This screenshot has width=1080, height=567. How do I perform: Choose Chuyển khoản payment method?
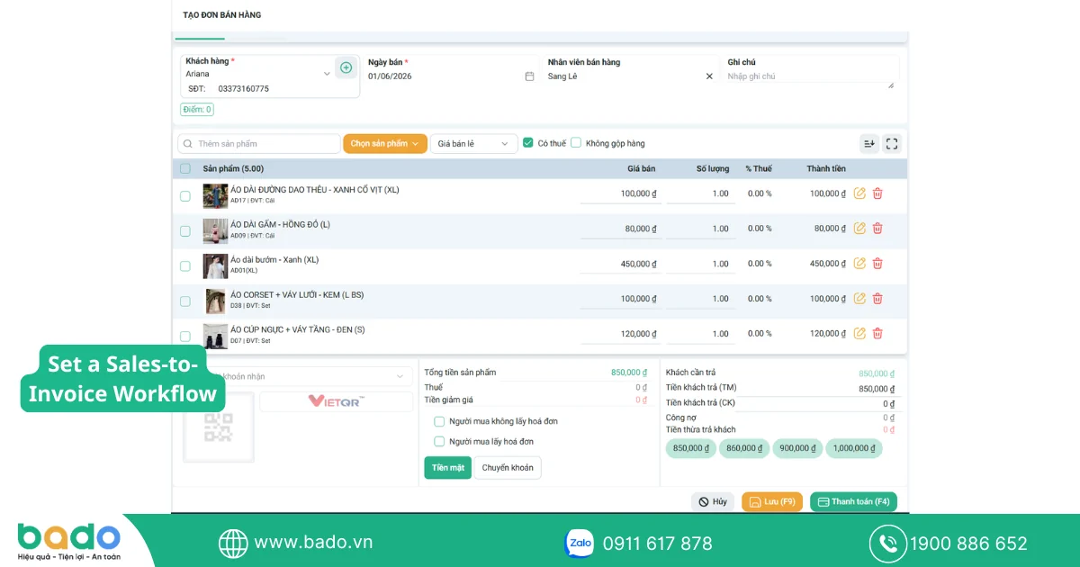pyautogui.click(x=508, y=468)
